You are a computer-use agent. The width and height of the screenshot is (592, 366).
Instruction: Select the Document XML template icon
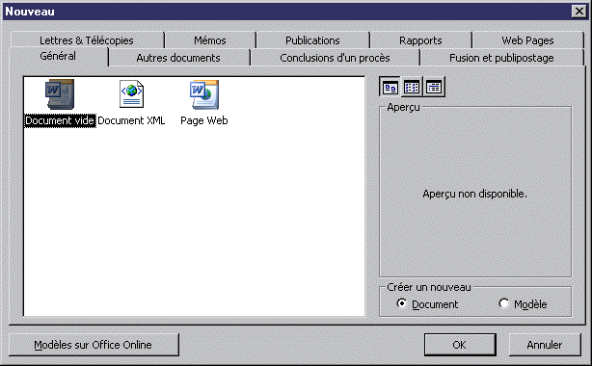tap(131, 94)
